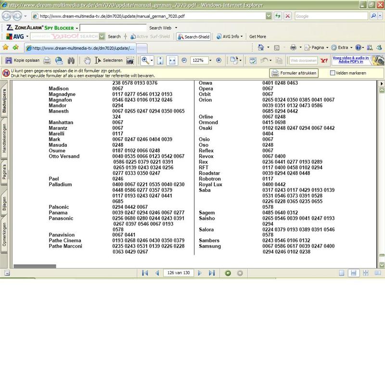Image resolution: width=385 pixels, height=370 pixels.
Task: Click the Add to Favorites icon
Action: pyautogui.click(x=16, y=47)
